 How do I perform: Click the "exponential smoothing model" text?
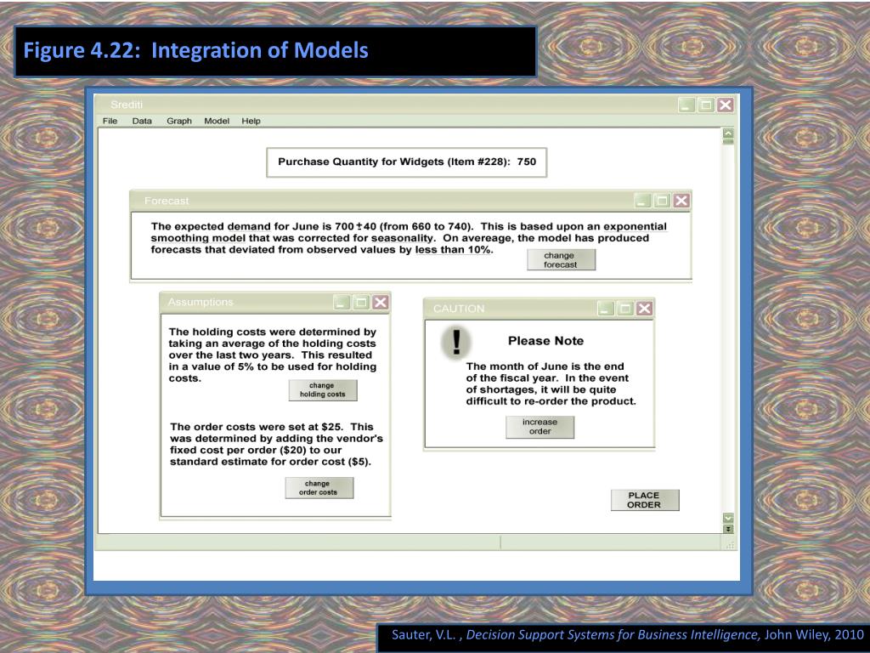(x=409, y=232)
